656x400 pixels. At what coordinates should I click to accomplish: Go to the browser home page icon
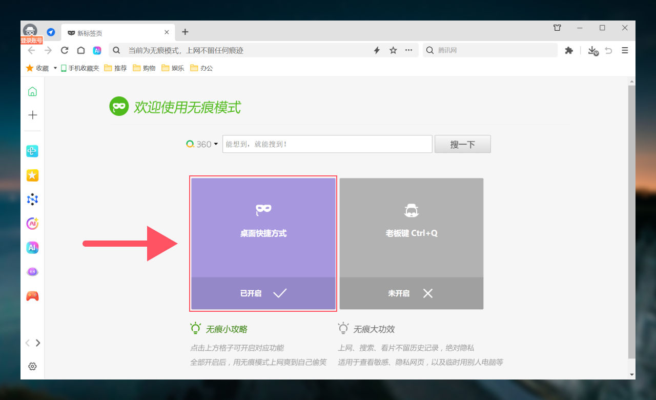(x=81, y=50)
